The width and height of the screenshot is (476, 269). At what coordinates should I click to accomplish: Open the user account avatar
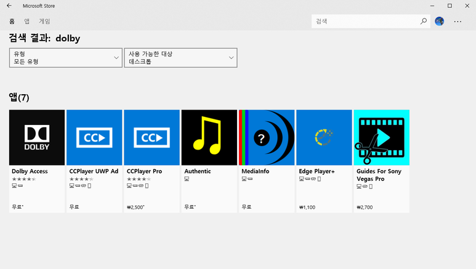tap(439, 22)
